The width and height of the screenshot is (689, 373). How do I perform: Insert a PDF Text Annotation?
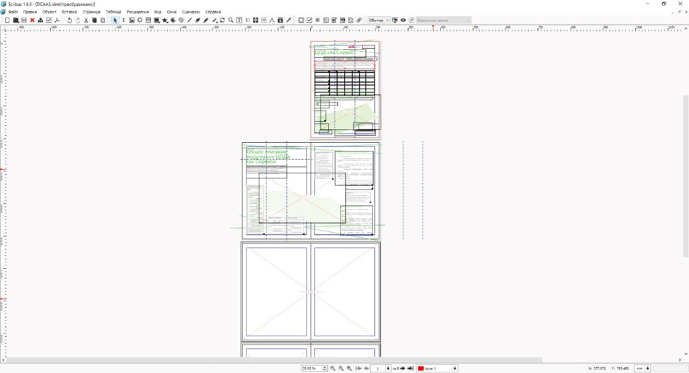tap(351, 21)
